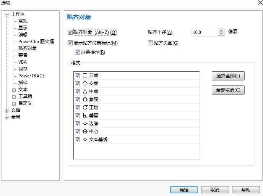The width and height of the screenshot is (263, 196).
Task: Click the 垂直 perpendicular snap icon
Action: click(85, 115)
